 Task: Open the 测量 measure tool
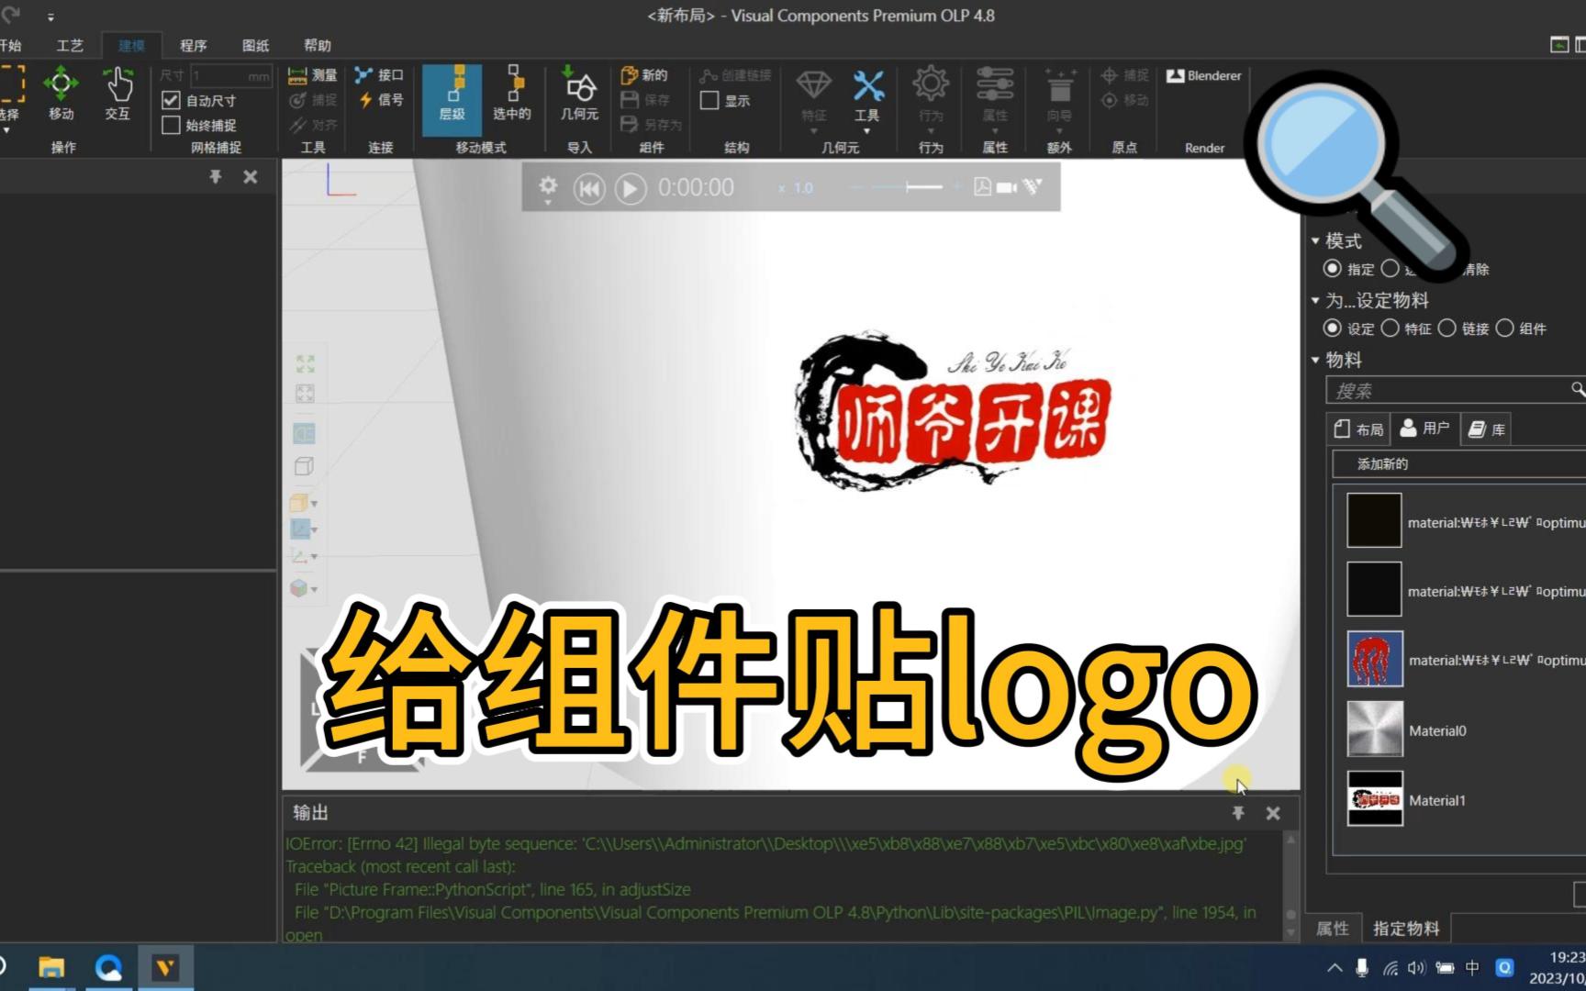pyautogui.click(x=313, y=75)
